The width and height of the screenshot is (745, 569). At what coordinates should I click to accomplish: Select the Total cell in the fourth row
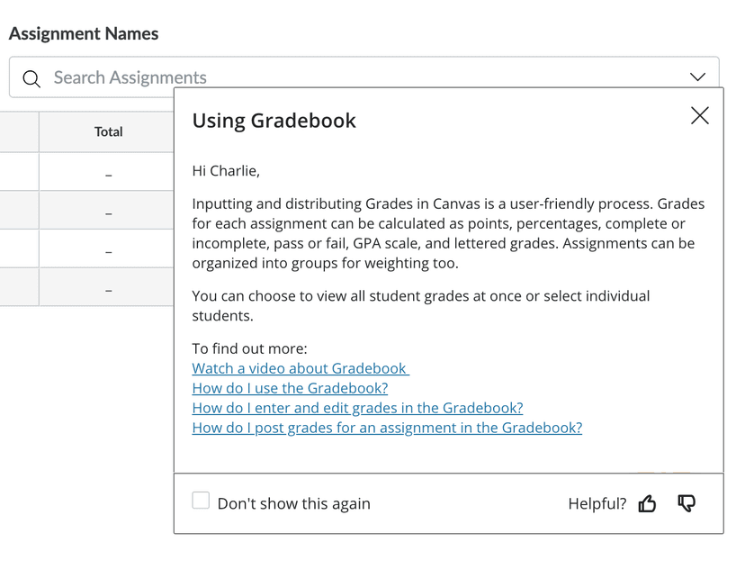coord(108,289)
